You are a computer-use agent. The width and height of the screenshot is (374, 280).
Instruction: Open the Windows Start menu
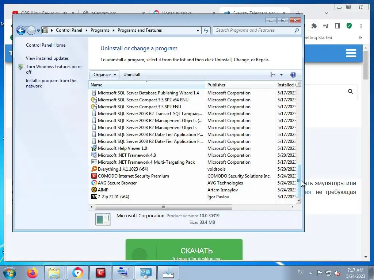pyautogui.click(x=10, y=273)
